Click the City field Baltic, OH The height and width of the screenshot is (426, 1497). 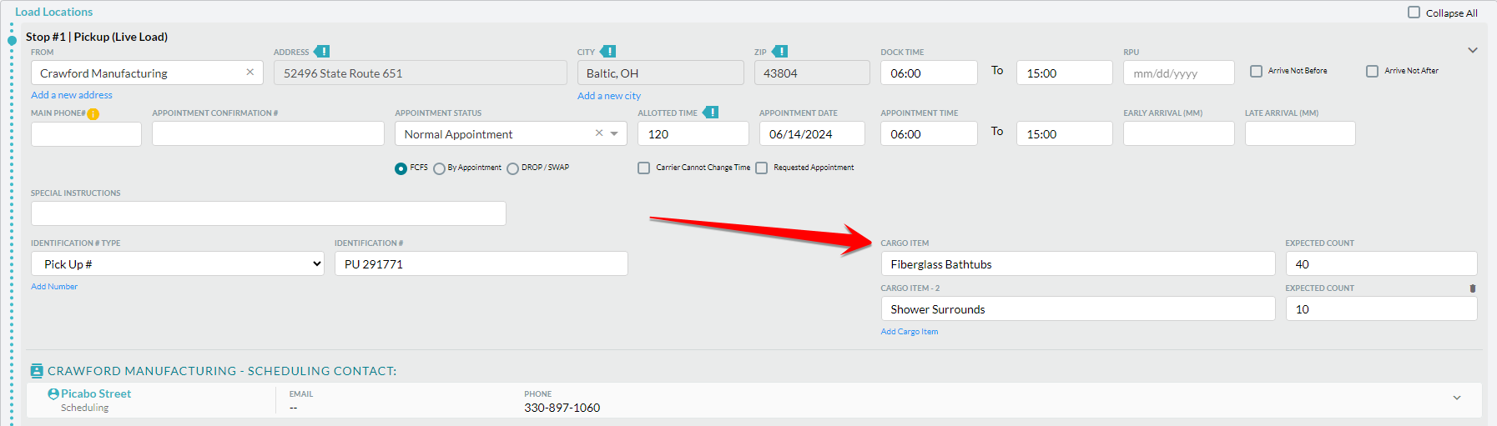pyautogui.click(x=660, y=73)
